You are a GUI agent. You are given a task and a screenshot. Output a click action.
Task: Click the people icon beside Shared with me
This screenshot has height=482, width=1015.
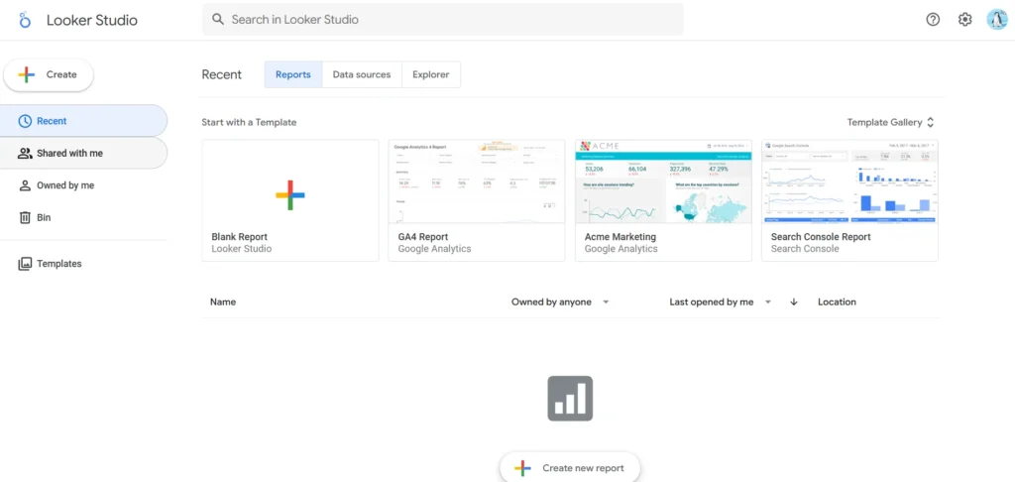click(x=25, y=154)
